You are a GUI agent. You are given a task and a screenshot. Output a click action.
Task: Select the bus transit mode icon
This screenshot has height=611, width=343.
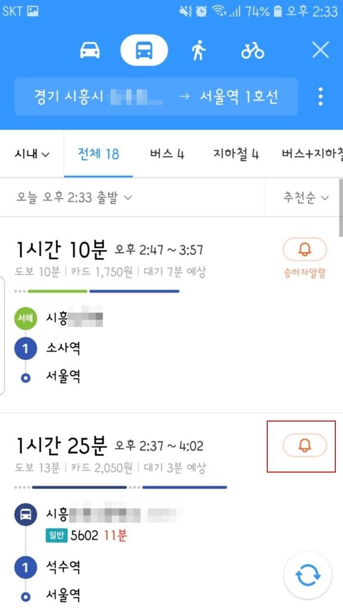[x=144, y=50]
